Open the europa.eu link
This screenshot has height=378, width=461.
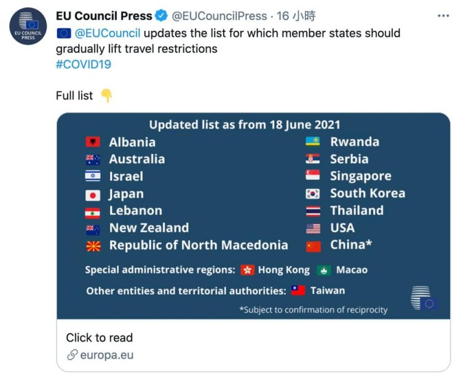tap(107, 355)
